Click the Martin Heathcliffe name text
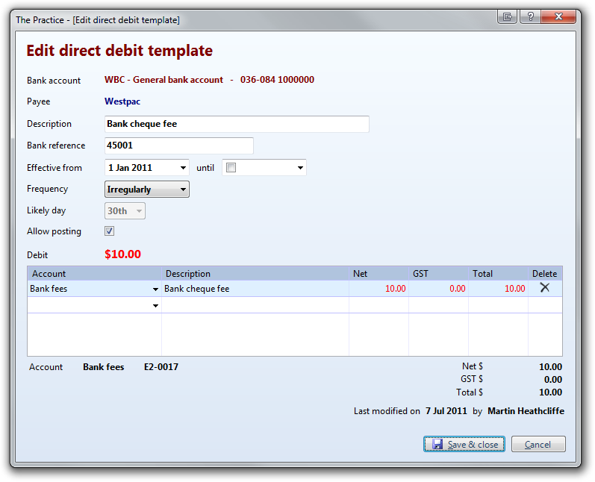Viewport: 595px width, 482px height. [526, 411]
